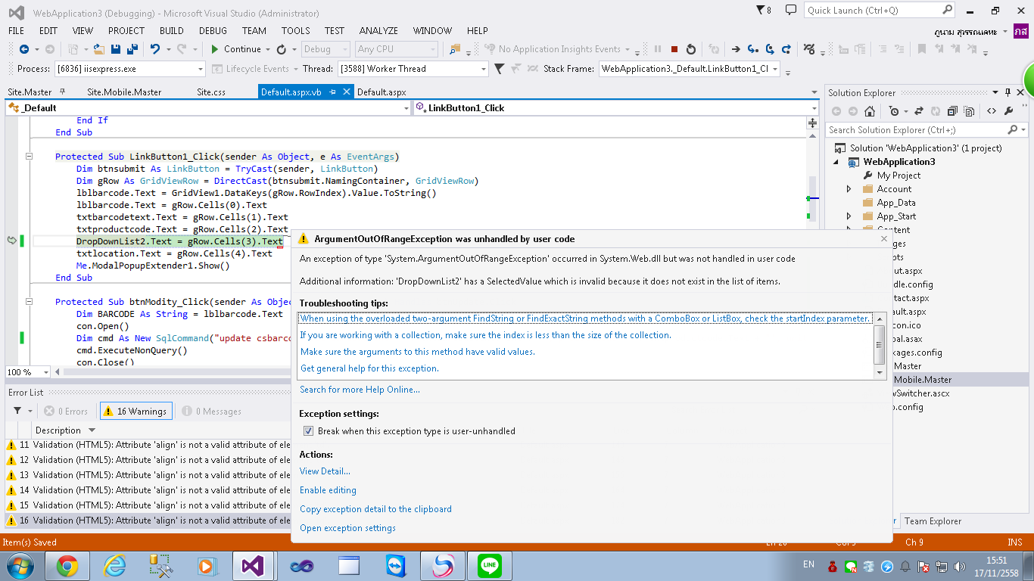Expand the App_Start folder in Solution Explorer
1034x581 pixels.
tap(849, 216)
